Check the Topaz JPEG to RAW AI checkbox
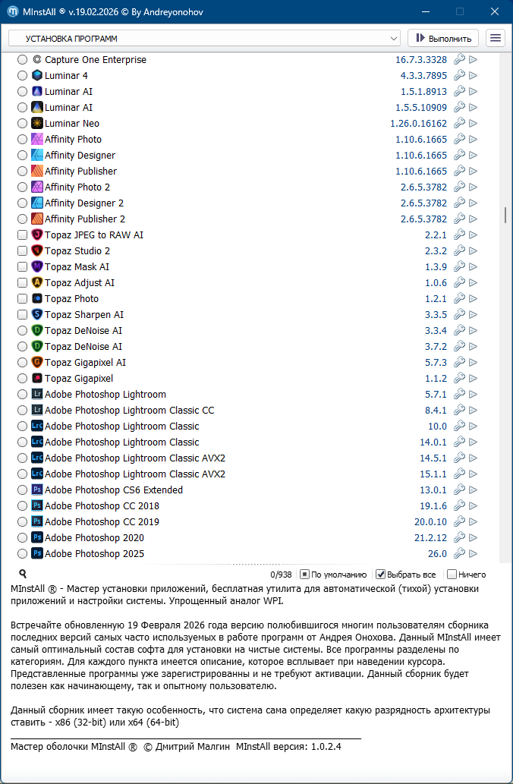 (23, 235)
